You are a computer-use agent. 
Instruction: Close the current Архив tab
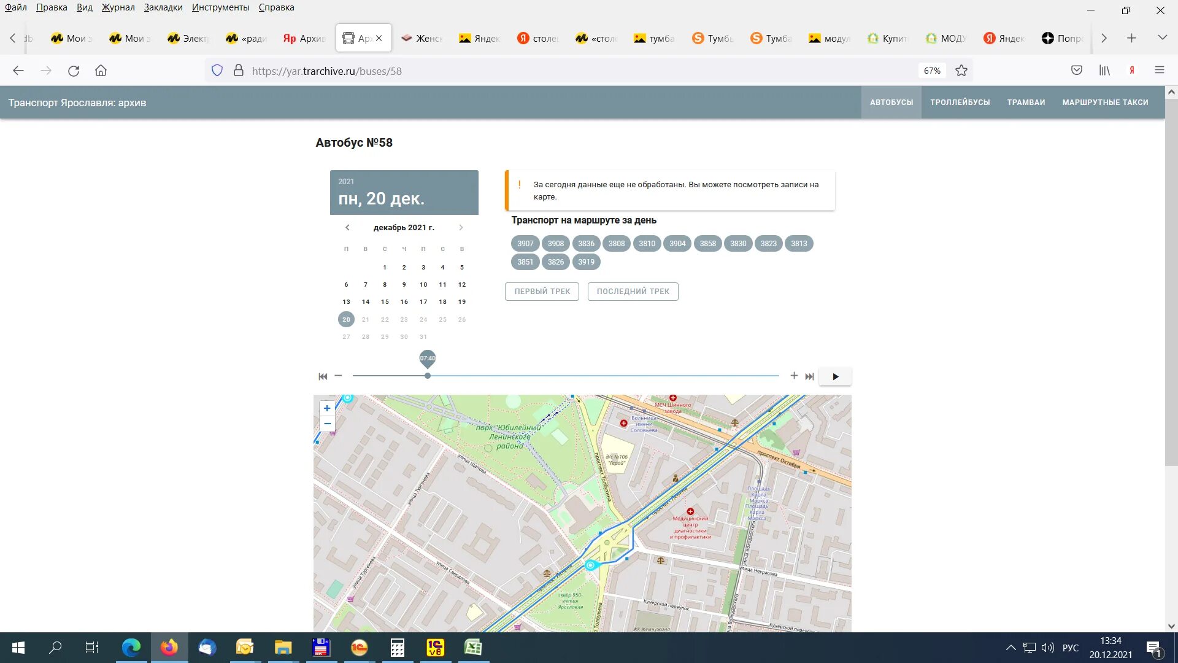click(379, 38)
